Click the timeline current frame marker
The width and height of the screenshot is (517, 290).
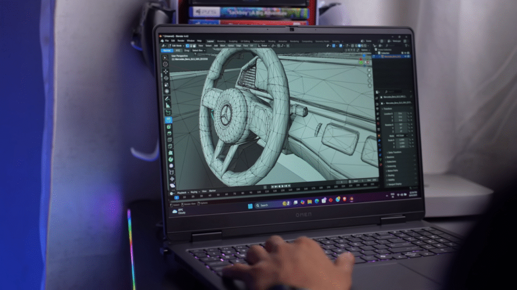(x=178, y=196)
